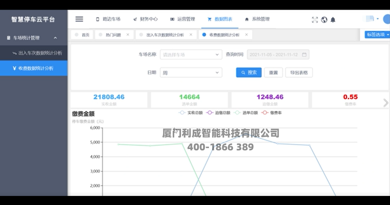Open the 标签选项 dropdown

coord(377,35)
